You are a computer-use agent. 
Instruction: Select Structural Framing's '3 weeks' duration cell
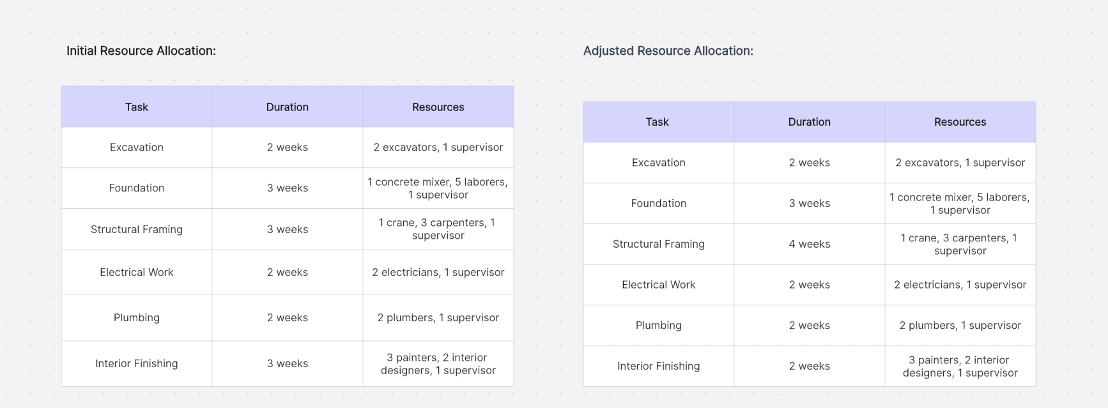tap(288, 229)
